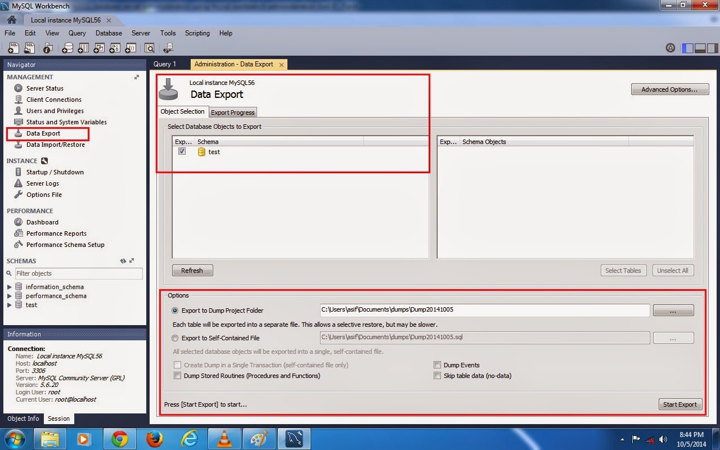Select Export to Self-Contained File
Viewport: 720px width, 450px height.
click(x=175, y=338)
